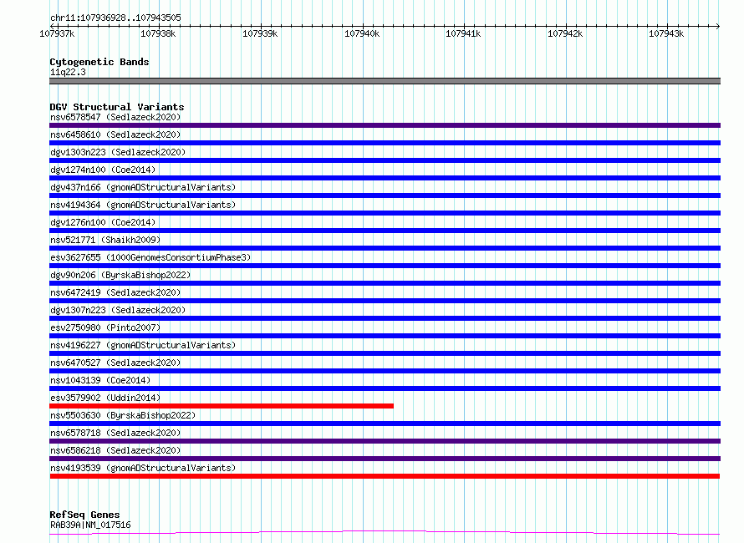Click the chr11:107936928..107943505 coordinates text

point(115,18)
